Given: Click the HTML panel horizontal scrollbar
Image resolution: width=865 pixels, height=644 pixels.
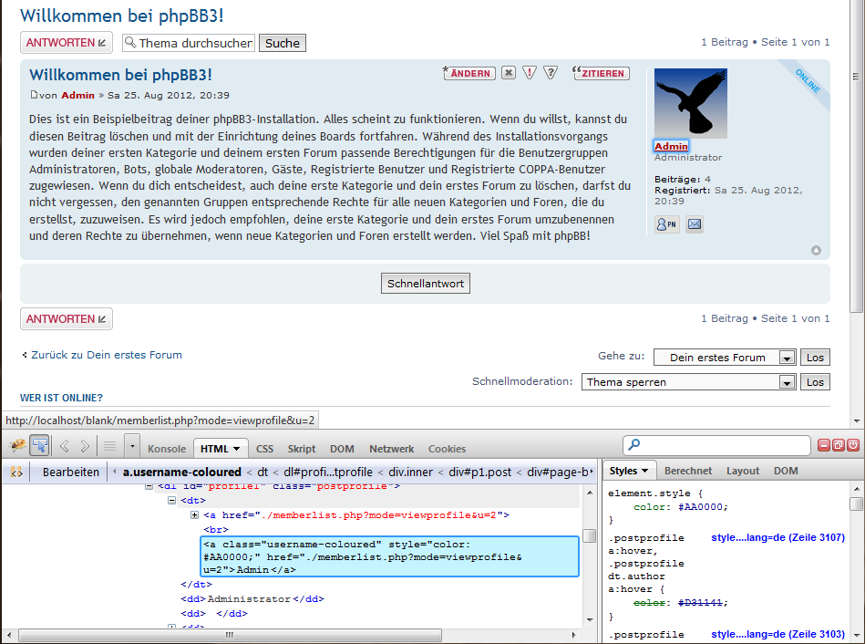Looking at the screenshot, I should click(230, 635).
